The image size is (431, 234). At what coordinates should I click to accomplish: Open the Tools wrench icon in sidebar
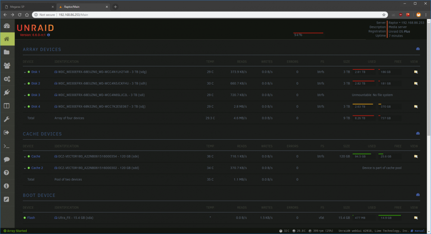[x=7, y=119]
